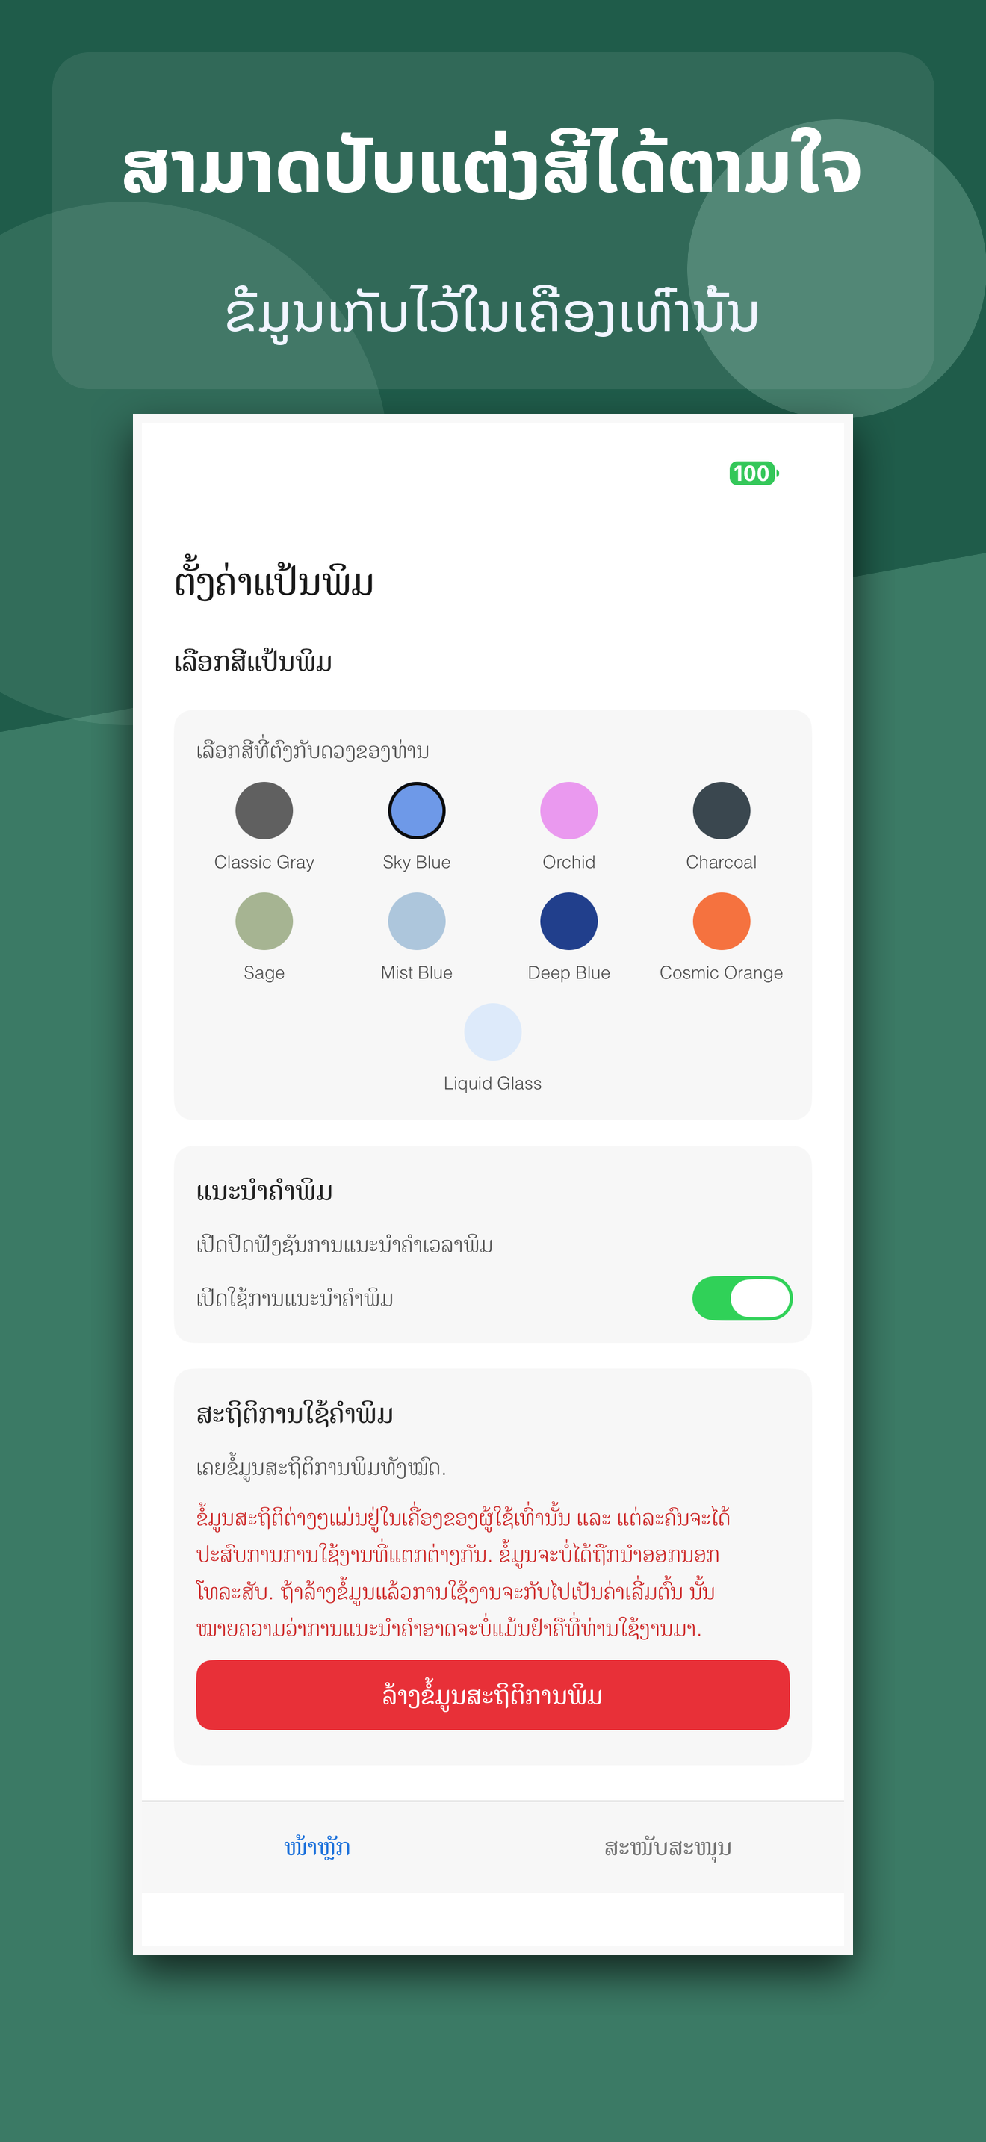Choose the Sky Blue keyboard color
Image resolution: width=986 pixels, height=2142 pixels.
(417, 811)
